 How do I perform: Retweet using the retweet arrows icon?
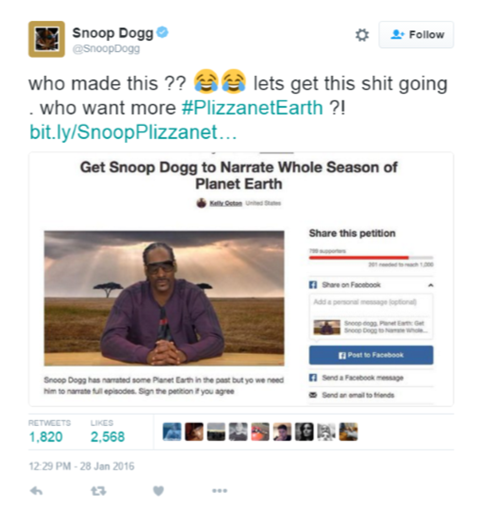pyautogui.click(x=98, y=491)
